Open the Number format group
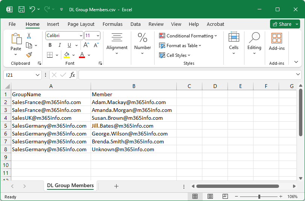The height and width of the screenshot is (201, 305). [143, 44]
